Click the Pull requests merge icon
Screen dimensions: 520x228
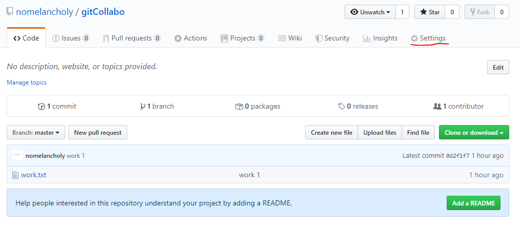106,38
